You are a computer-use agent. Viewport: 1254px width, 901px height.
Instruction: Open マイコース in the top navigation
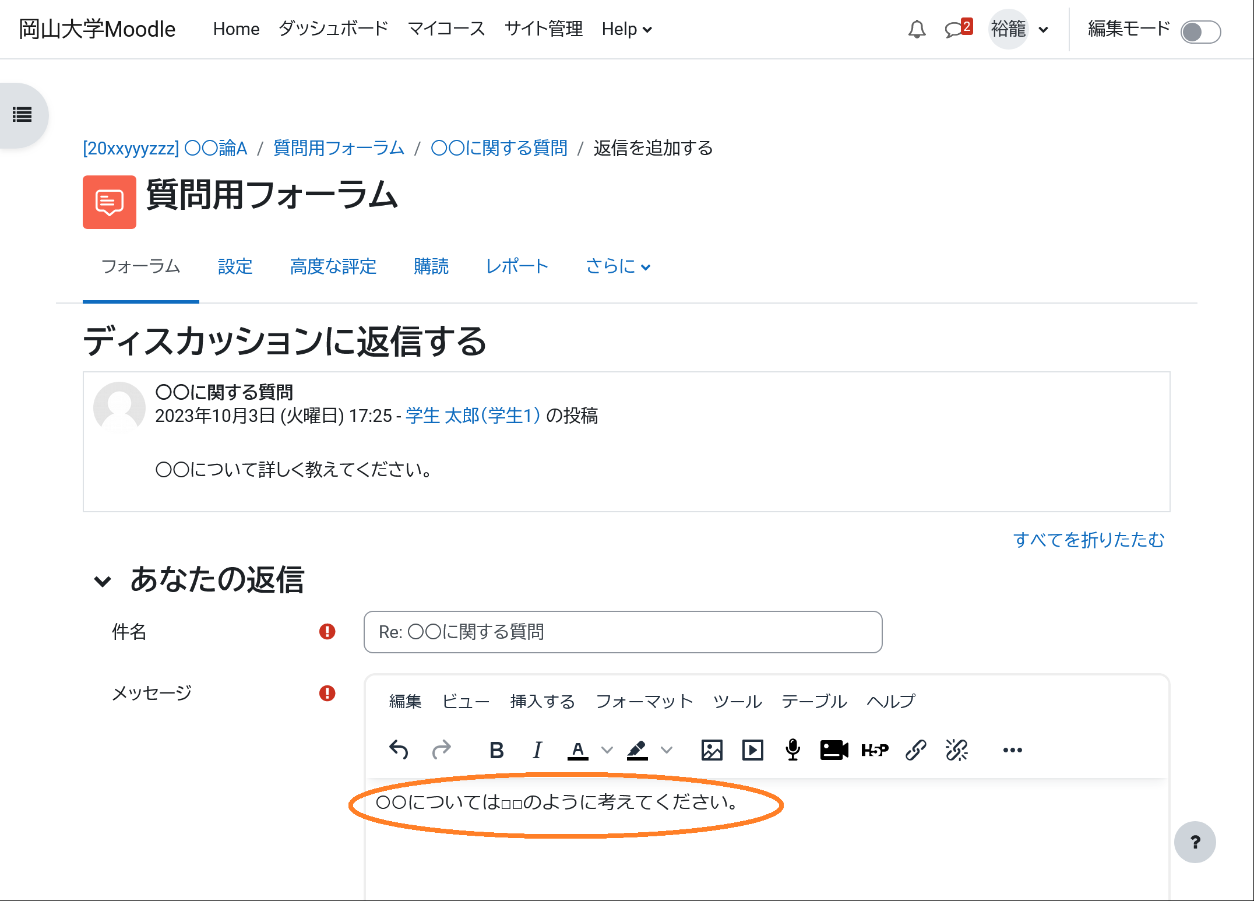(x=447, y=29)
